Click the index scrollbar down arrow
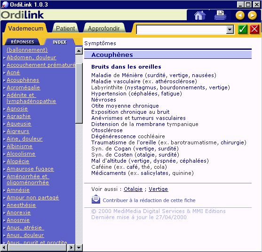The height and width of the screenshot is (252, 262). click(79, 247)
